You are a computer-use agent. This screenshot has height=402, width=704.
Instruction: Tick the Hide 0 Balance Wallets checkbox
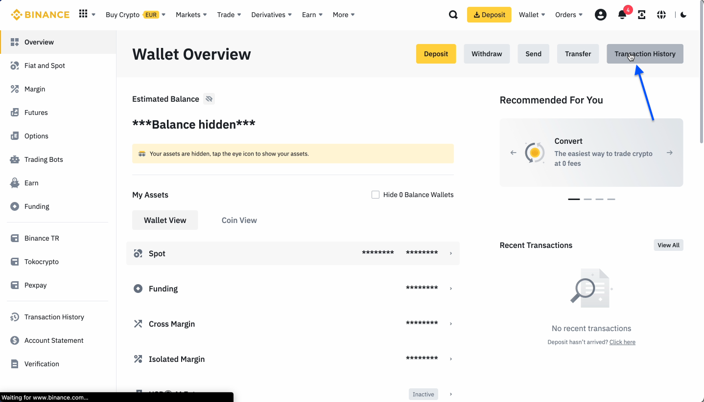click(375, 195)
